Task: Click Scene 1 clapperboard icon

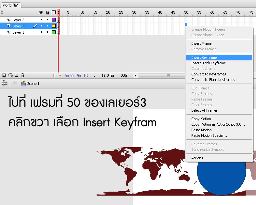Action: [x=23, y=84]
